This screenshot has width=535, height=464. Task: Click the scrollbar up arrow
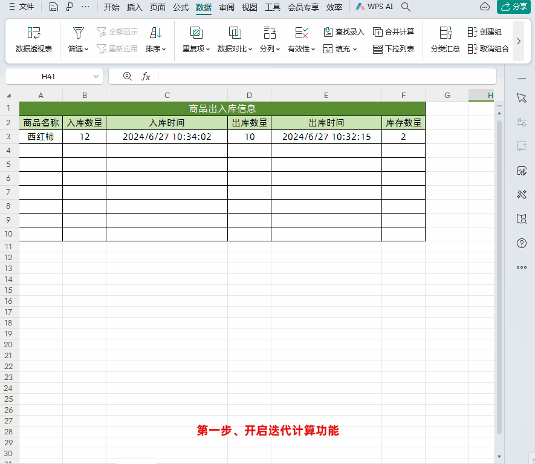tap(499, 113)
